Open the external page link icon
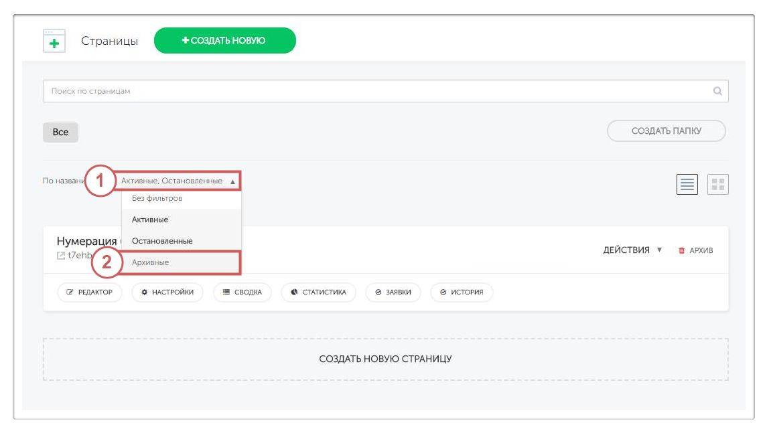The image size is (767, 429). click(x=61, y=256)
